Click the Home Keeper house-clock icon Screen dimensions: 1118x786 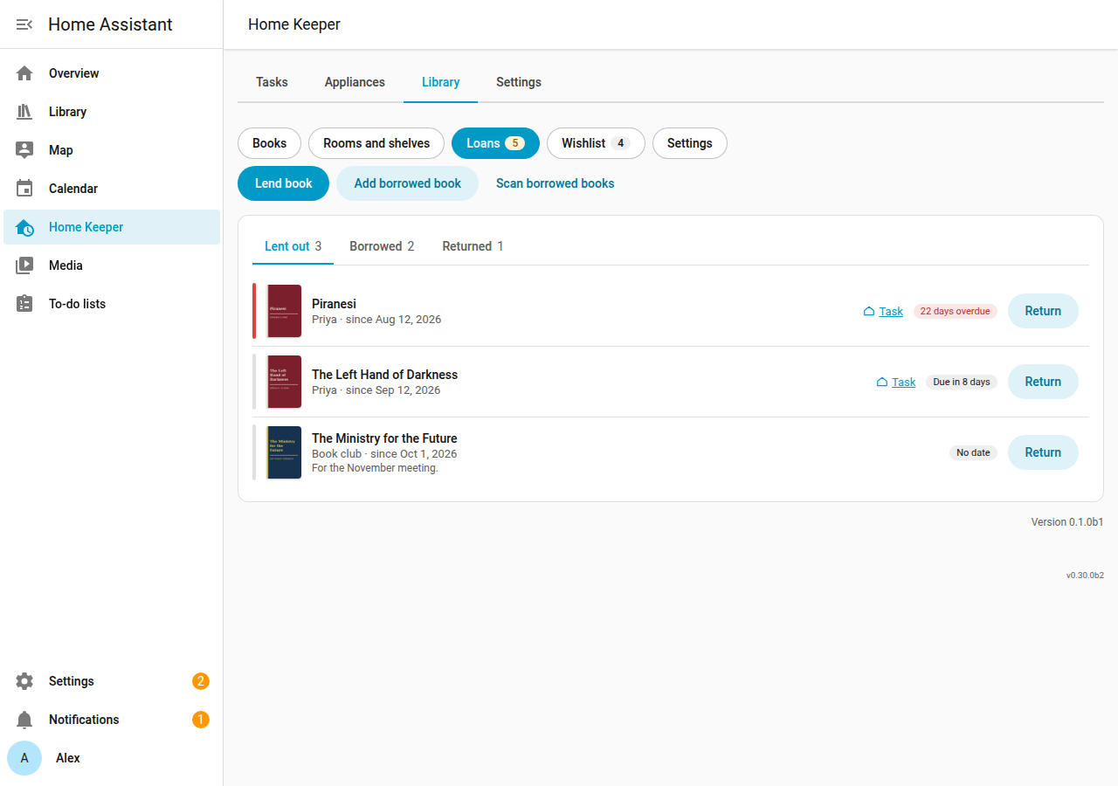[24, 227]
